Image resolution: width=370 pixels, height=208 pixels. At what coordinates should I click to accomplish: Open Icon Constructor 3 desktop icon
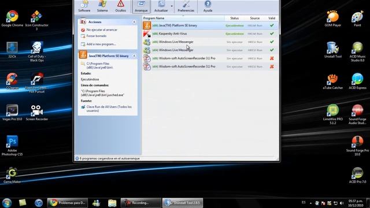[x=36, y=20]
